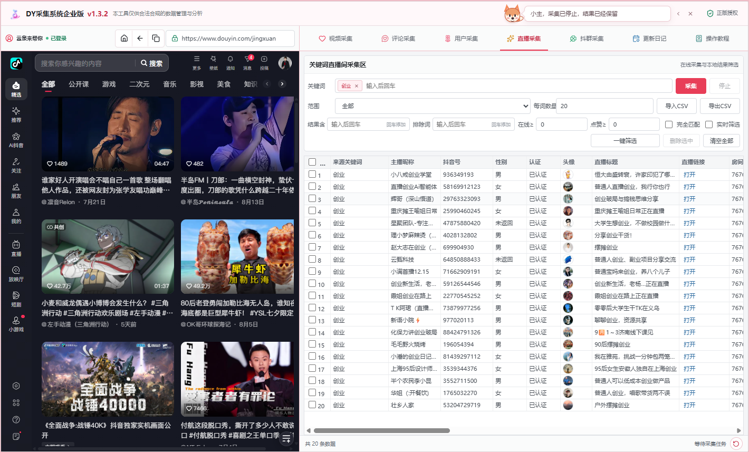Viewport: 749px width, 452px height.
Task: Open 范围 dropdown showing 全部
Action: click(433, 106)
